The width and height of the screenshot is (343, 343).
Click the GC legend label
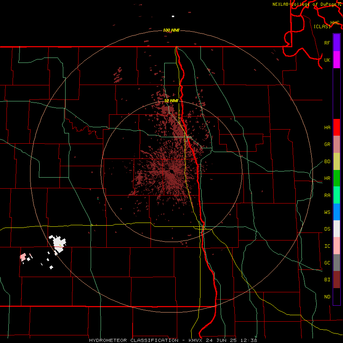tap(327, 263)
